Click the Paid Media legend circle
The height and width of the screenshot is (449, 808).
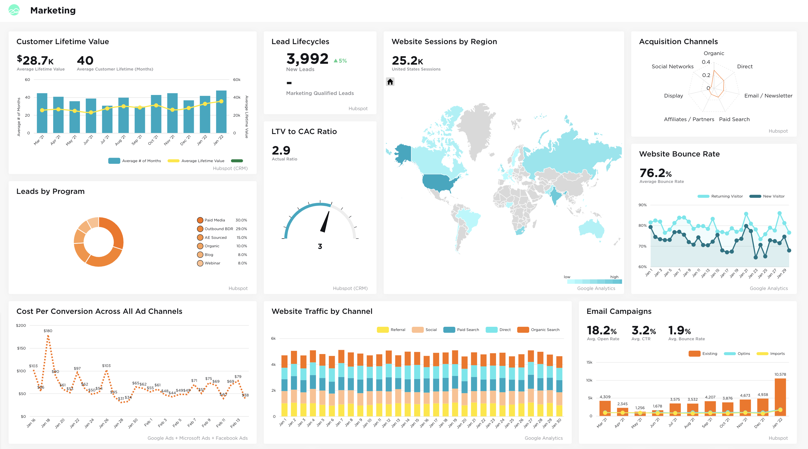(x=200, y=220)
